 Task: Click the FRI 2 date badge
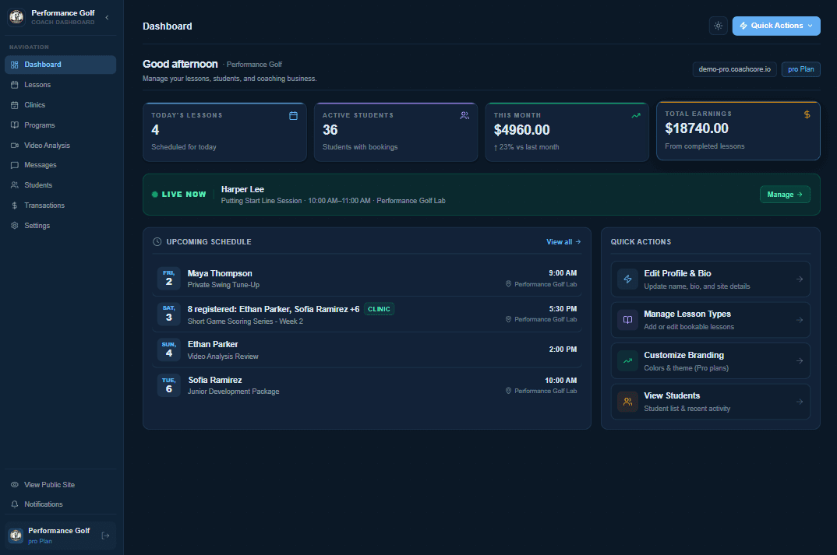coord(168,279)
